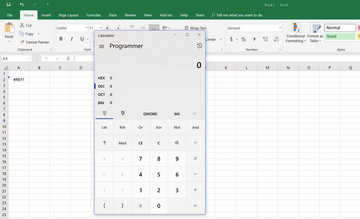This screenshot has height=219, width=360.
Task: Click Cut in the Clipboard group
Action: coord(26,25)
